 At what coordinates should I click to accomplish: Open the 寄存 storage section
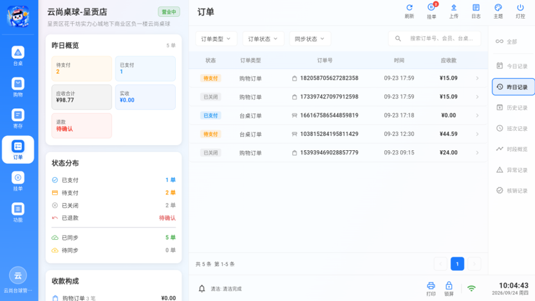[18, 119]
